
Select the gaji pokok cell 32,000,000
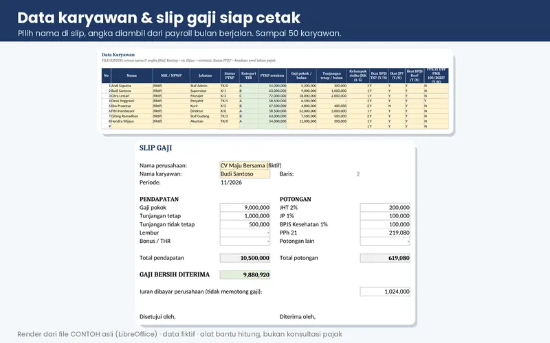[x=302, y=111]
